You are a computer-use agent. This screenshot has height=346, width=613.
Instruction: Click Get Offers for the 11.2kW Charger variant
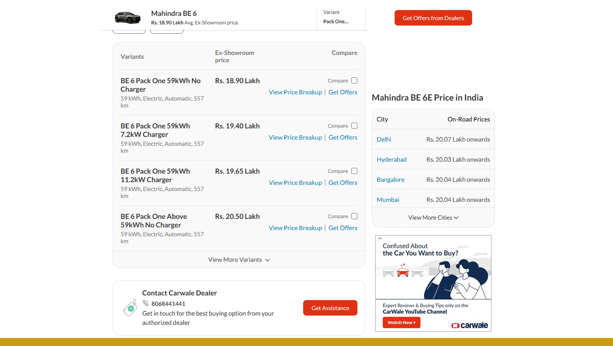343,182
